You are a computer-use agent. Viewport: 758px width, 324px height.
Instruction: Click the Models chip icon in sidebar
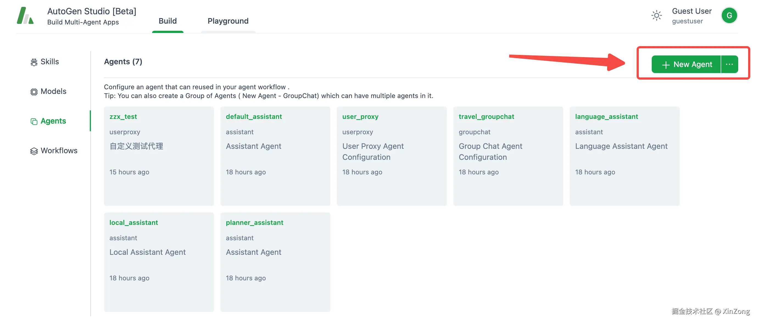(34, 92)
